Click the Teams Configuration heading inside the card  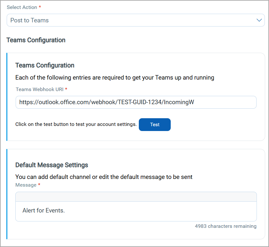[x=45, y=65]
